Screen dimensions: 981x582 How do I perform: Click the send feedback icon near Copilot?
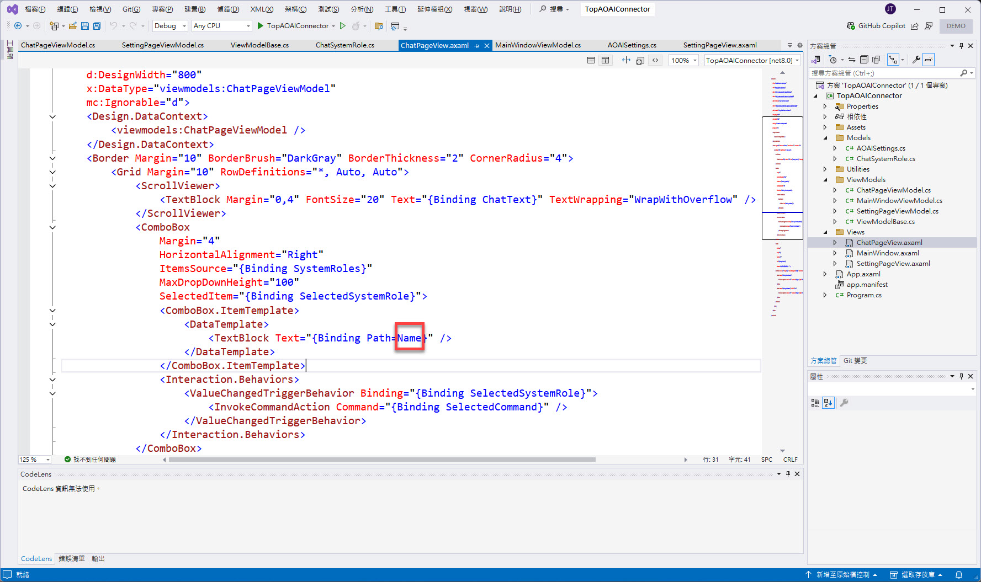pos(929,26)
